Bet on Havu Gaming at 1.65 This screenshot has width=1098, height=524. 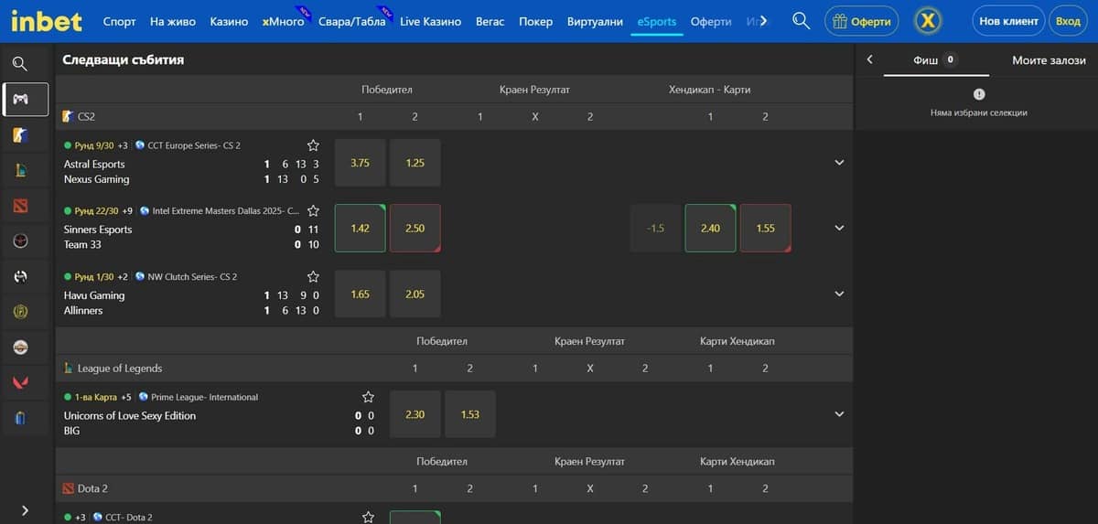[x=361, y=294]
